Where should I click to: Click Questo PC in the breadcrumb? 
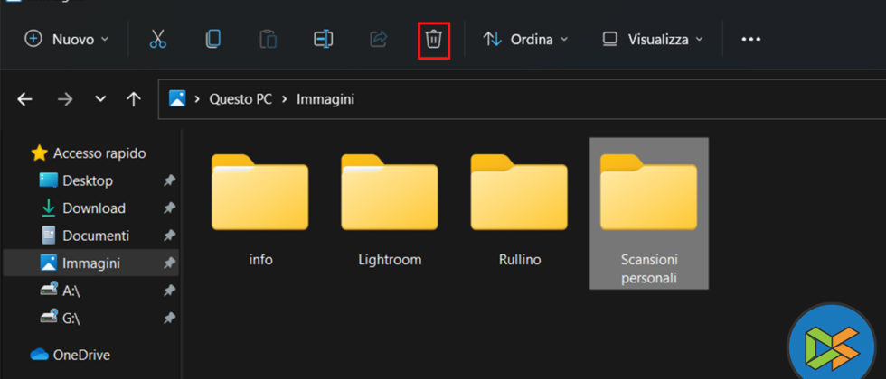pyautogui.click(x=240, y=99)
